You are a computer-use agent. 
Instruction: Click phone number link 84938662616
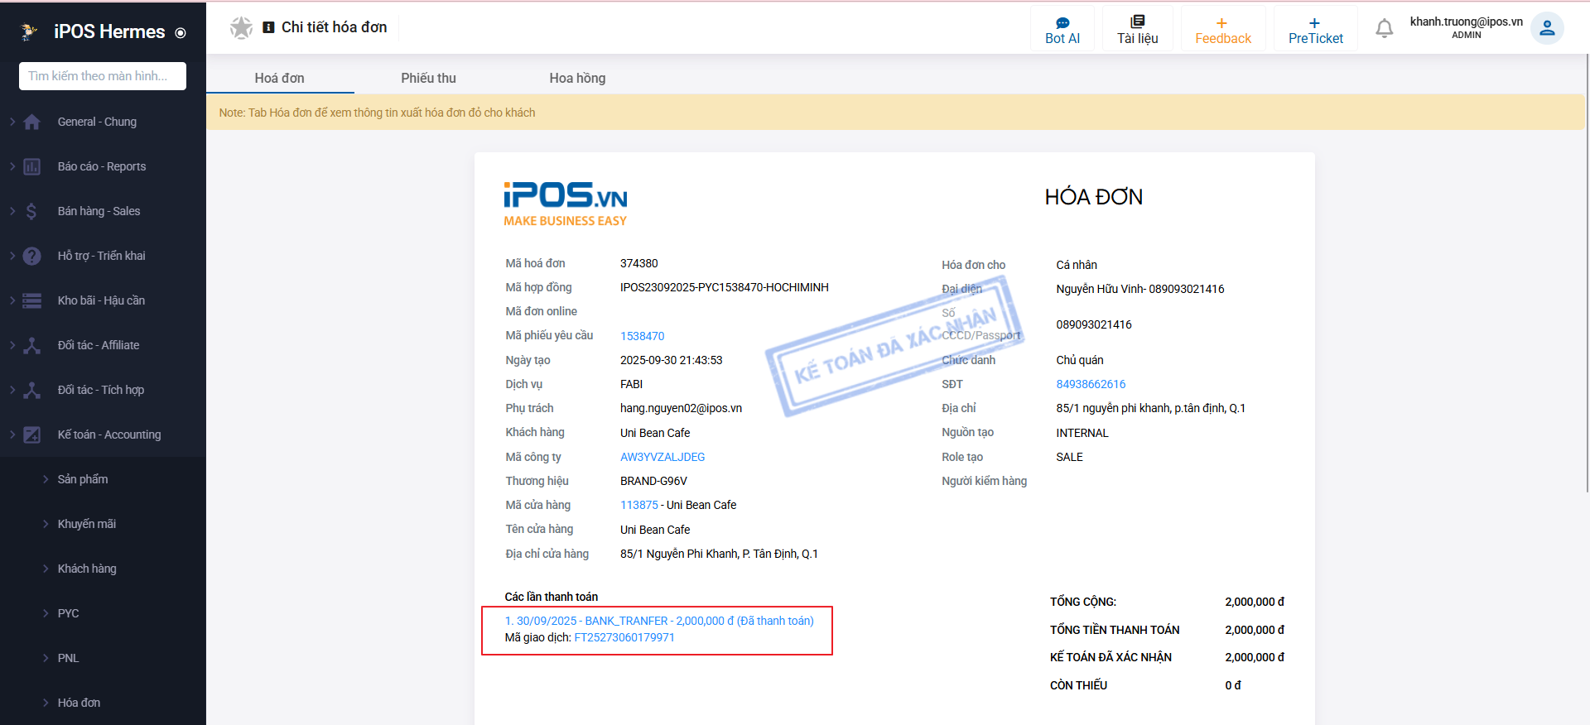tap(1091, 384)
